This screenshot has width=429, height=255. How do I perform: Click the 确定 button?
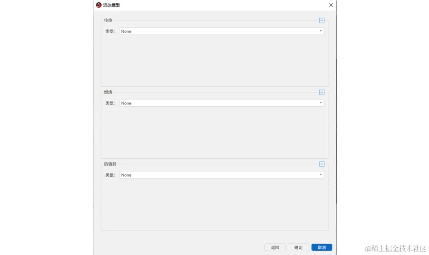(298, 247)
